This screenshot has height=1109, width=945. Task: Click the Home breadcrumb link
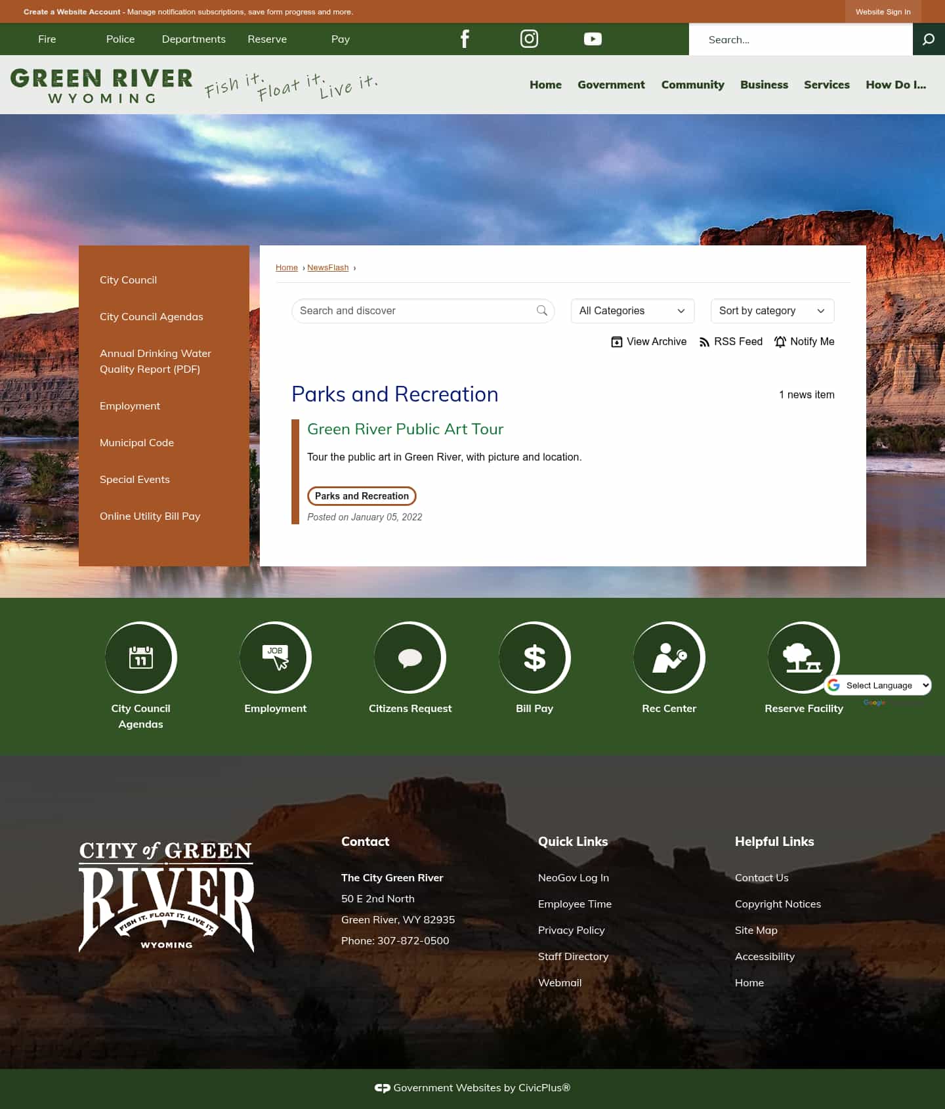tap(287, 268)
